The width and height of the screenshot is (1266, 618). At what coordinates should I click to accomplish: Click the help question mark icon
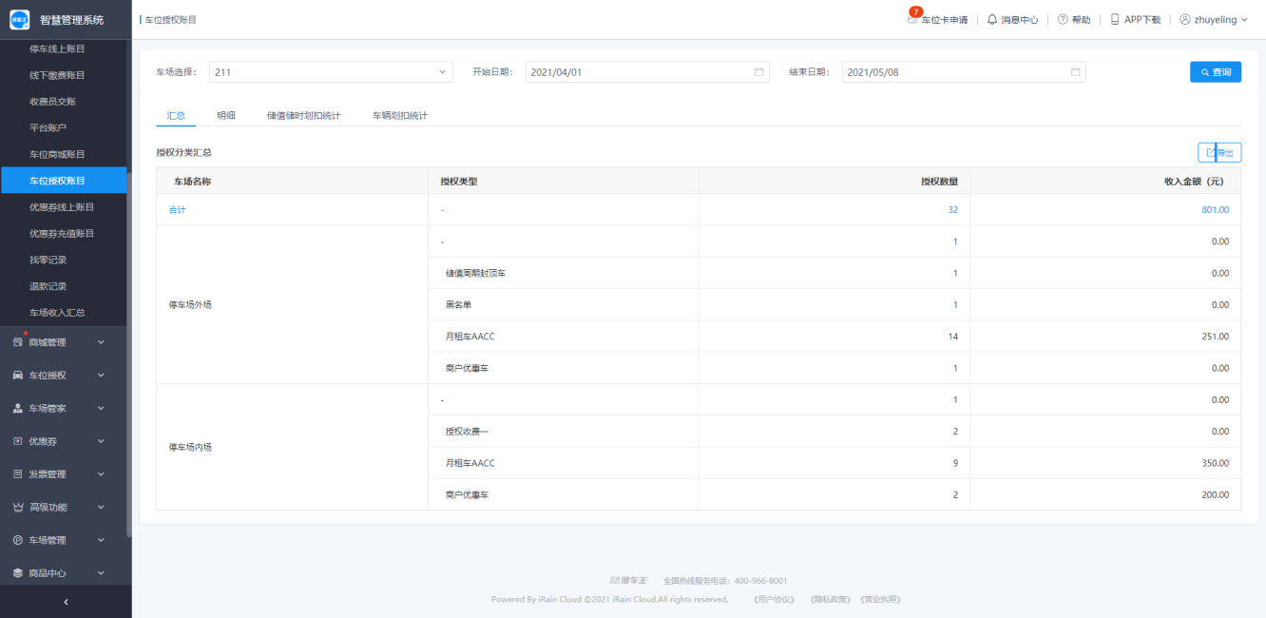click(1063, 19)
